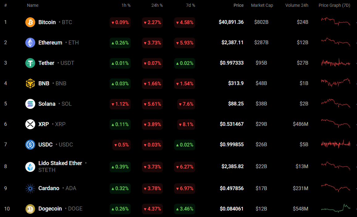
Task: Click the Lido Staked Ether logo icon
Action: [30, 167]
